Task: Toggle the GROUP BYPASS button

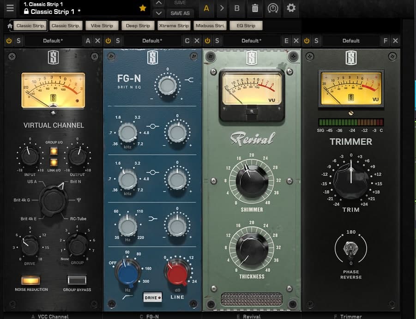Action: pos(77,280)
